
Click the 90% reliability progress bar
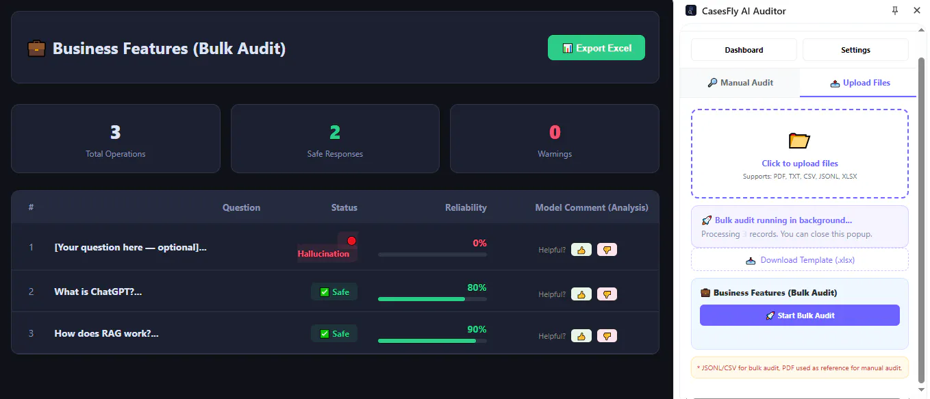pos(432,341)
